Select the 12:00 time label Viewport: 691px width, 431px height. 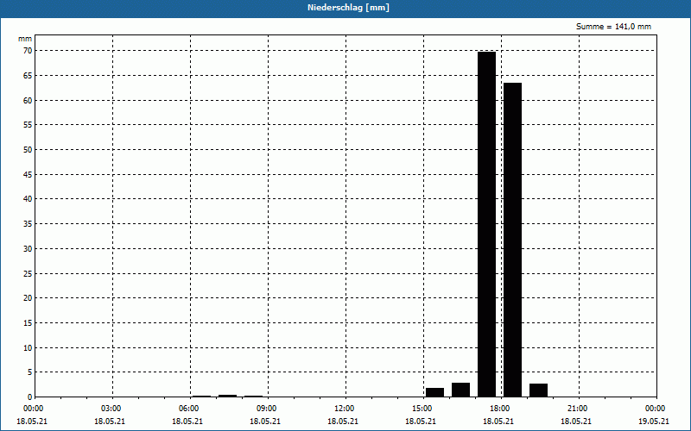344,409
